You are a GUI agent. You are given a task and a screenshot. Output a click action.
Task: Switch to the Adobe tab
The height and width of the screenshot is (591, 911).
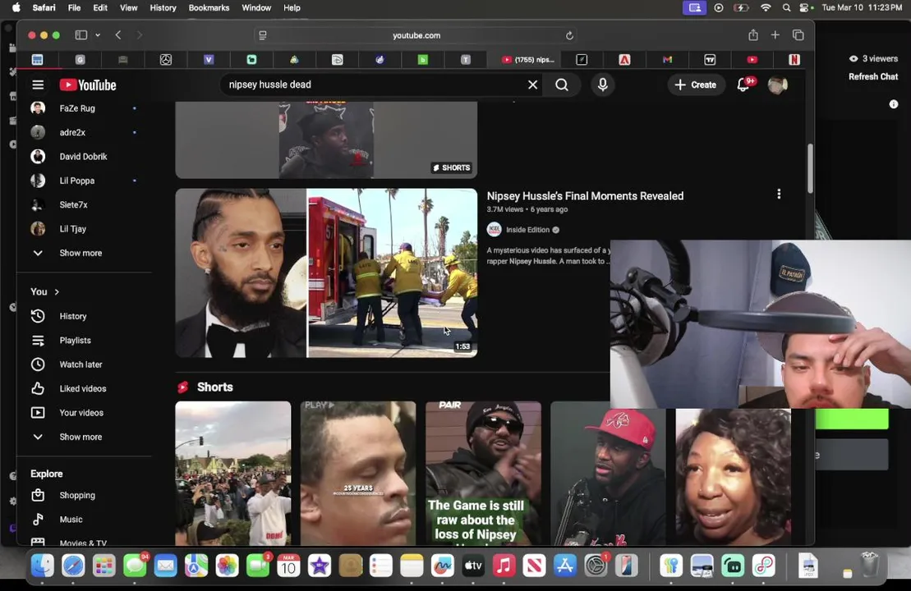point(624,59)
